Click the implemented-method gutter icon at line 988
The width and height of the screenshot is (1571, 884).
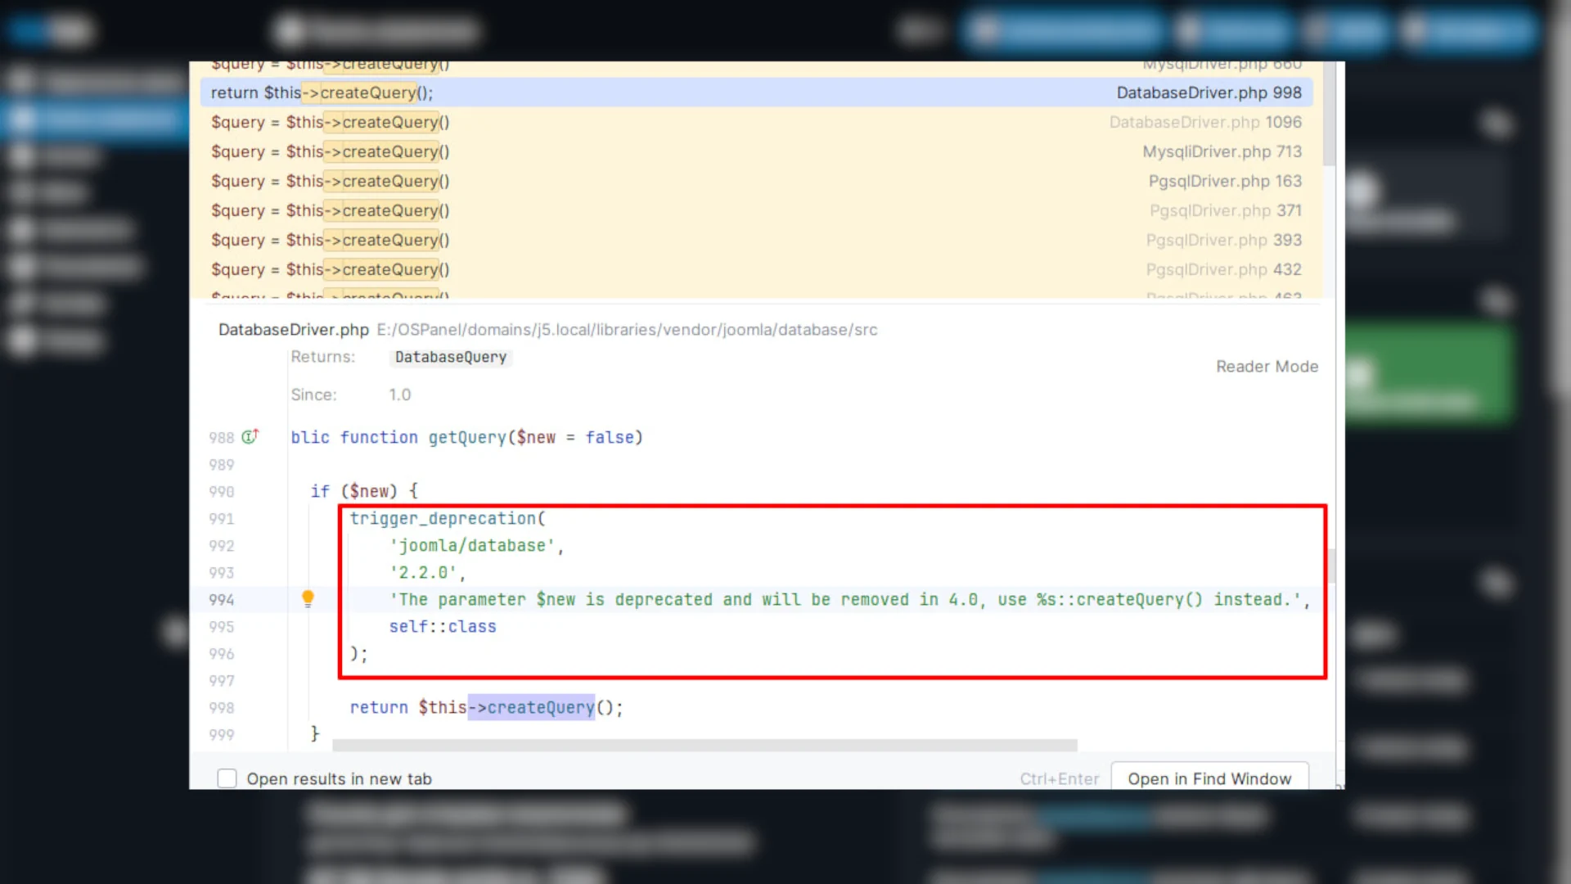pos(250,436)
